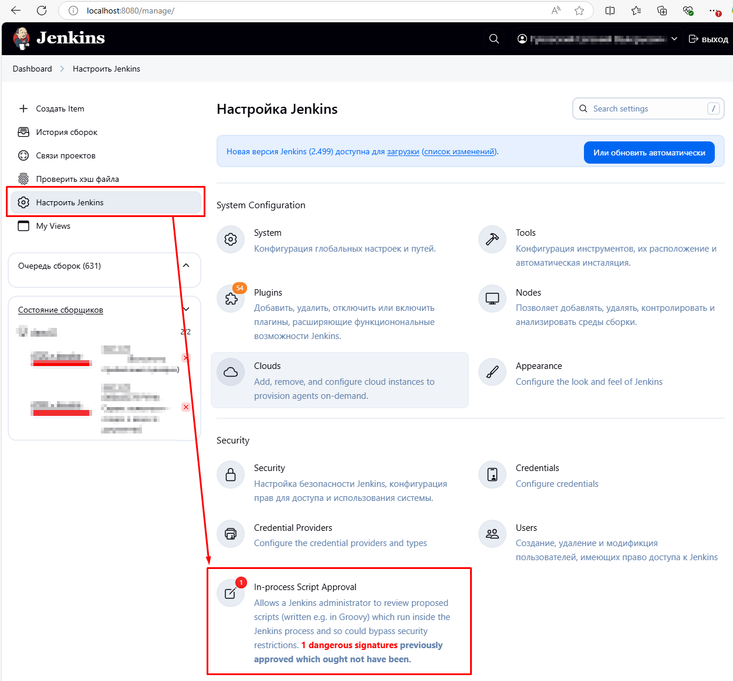Open 'История сборок' in the sidebar
The image size is (733, 681).
(66, 132)
